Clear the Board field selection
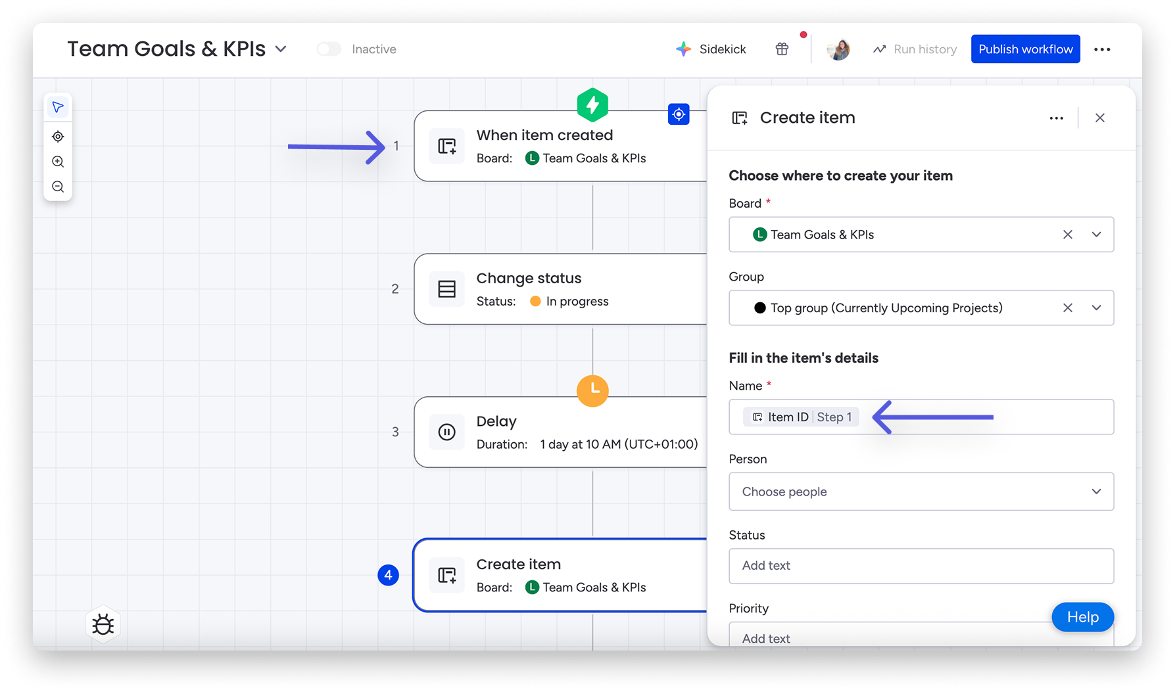 pyautogui.click(x=1068, y=235)
